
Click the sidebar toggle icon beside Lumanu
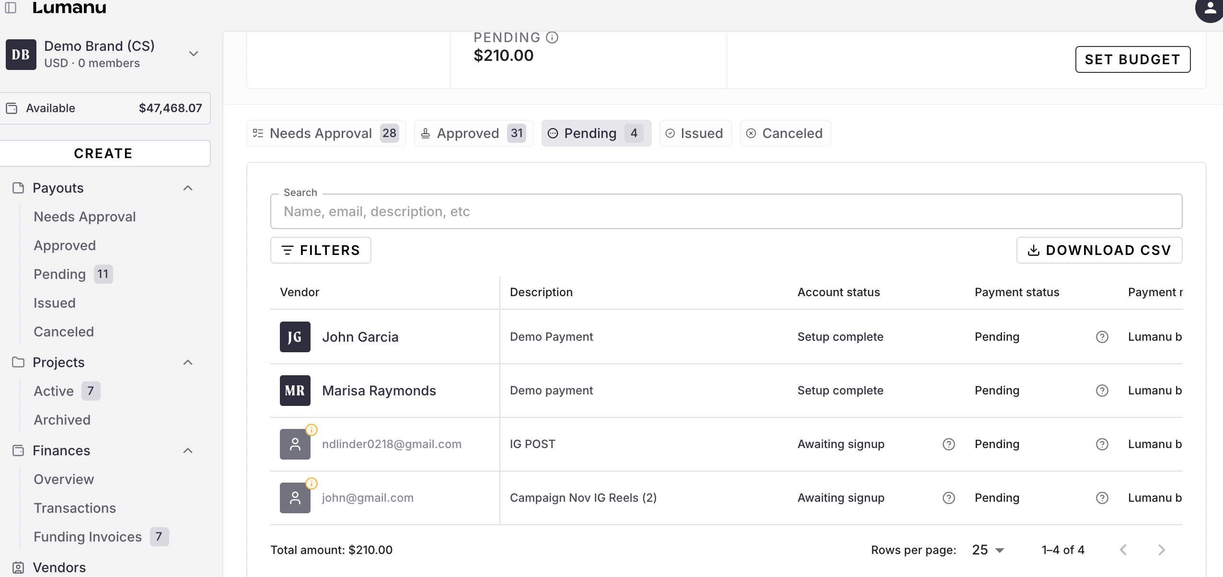[x=11, y=8]
